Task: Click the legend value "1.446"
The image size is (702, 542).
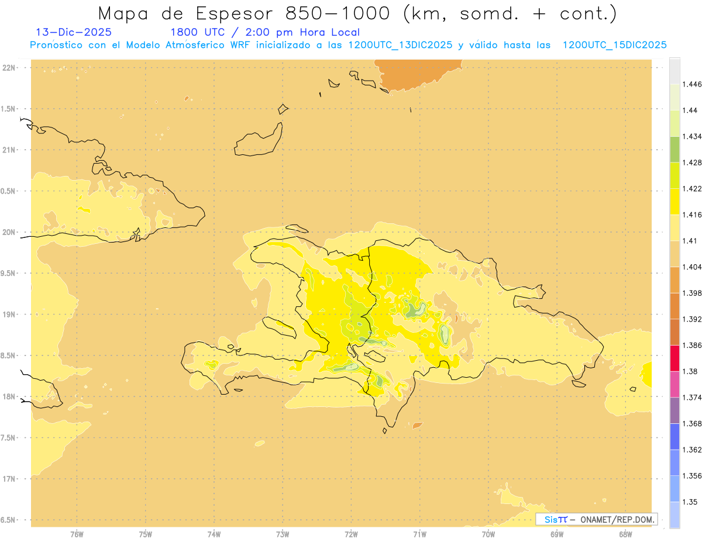Action: click(692, 84)
